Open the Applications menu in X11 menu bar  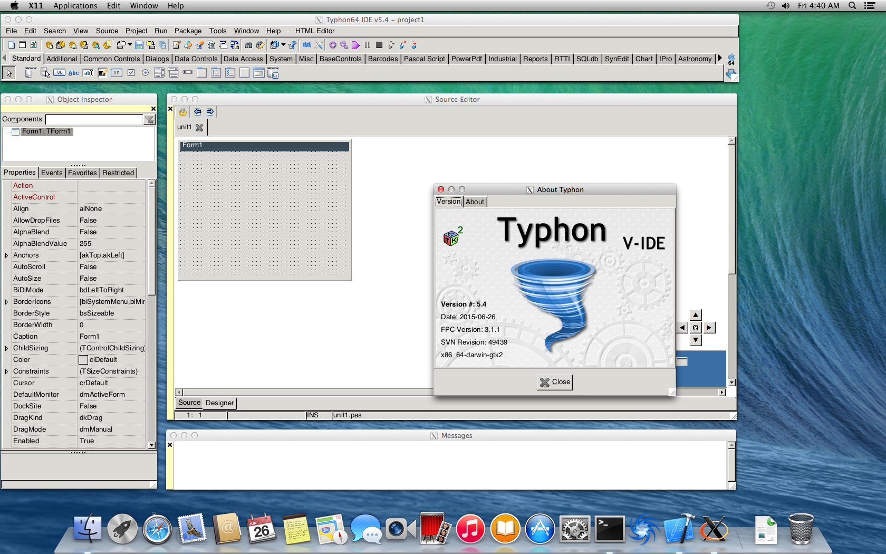coord(75,6)
